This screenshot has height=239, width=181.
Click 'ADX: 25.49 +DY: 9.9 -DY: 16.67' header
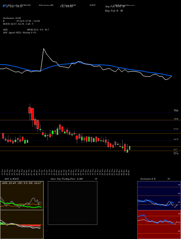(x=21, y=183)
